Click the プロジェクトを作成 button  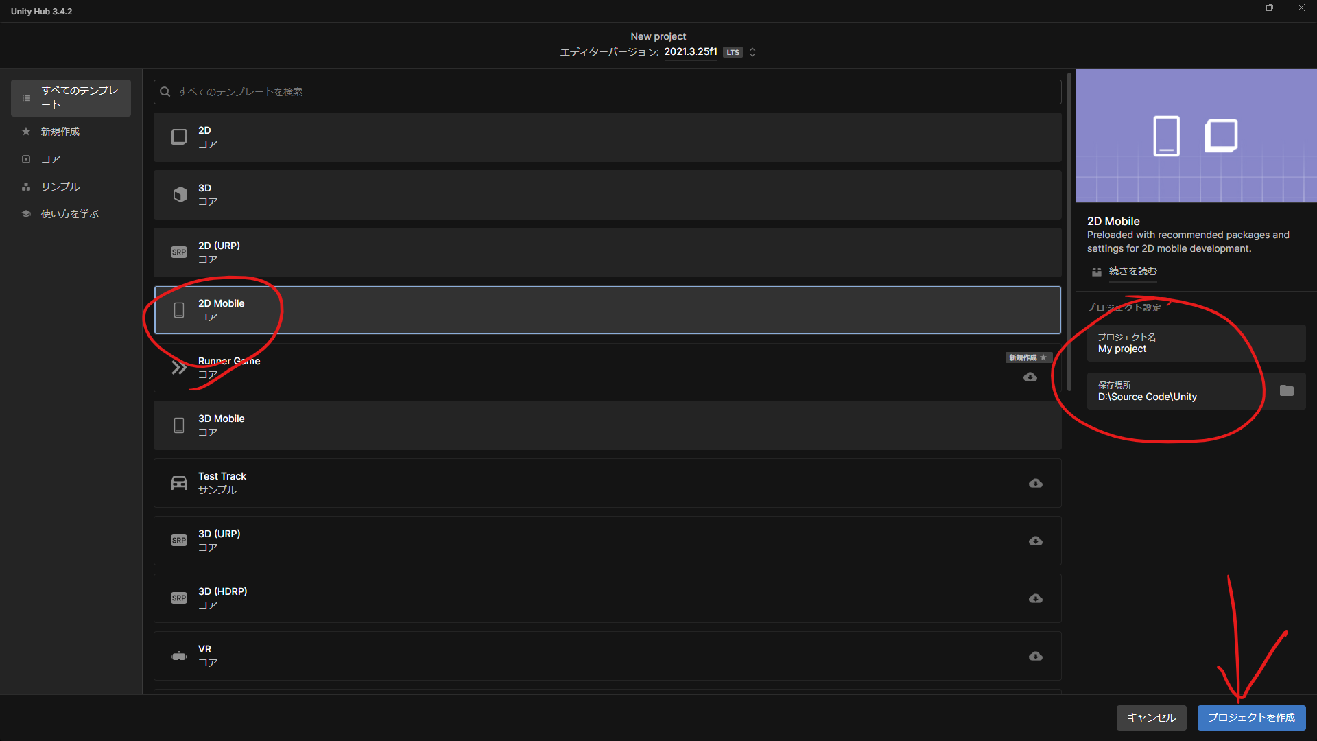[1250, 718]
